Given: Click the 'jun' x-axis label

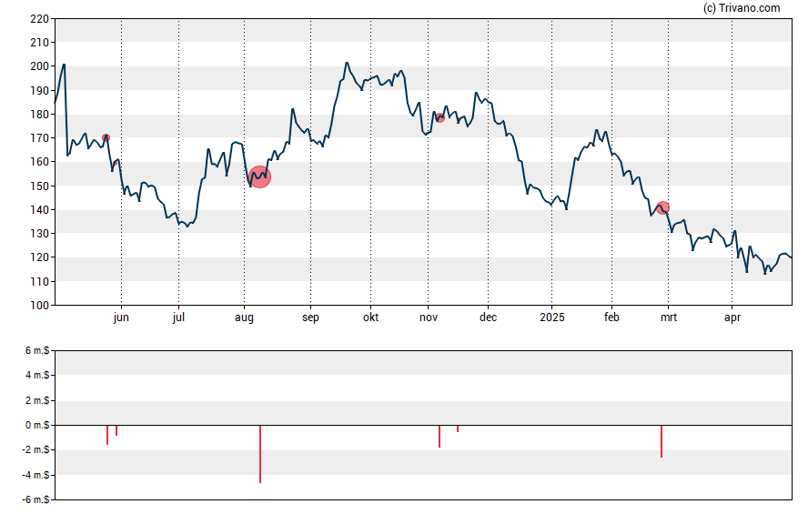Looking at the screenshot, I should point(121,317).
